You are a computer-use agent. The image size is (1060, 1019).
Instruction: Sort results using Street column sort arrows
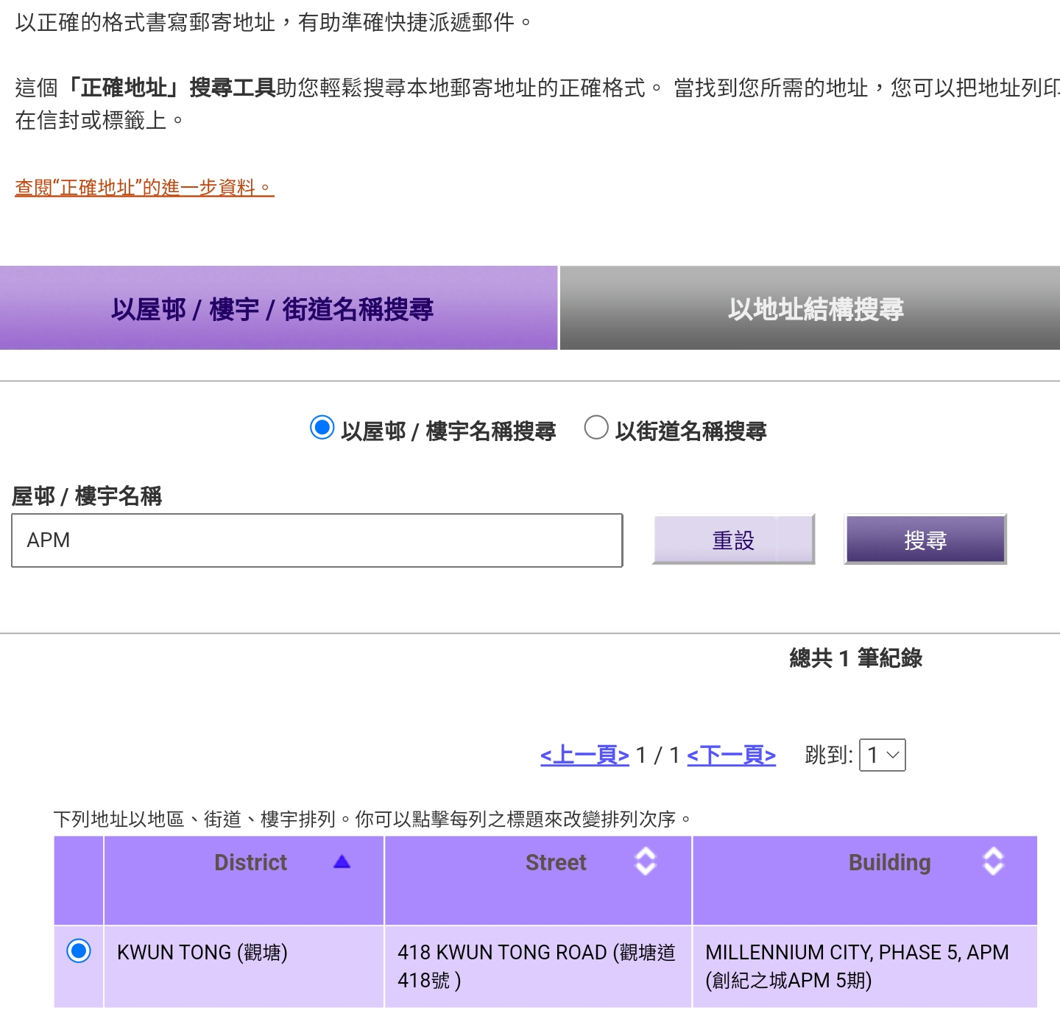(x=646, y=861)
